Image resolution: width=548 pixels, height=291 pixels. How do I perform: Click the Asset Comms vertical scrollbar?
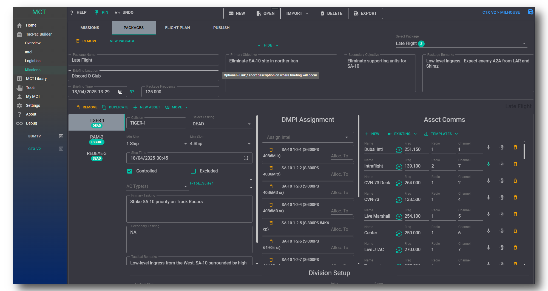click(524, 151)
